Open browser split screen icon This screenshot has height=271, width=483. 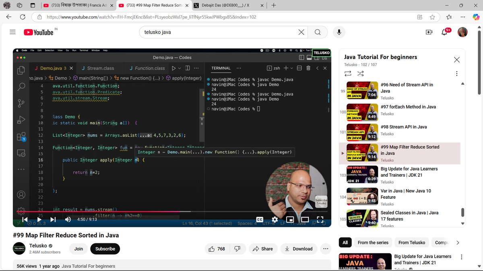[x=420, y=17]
